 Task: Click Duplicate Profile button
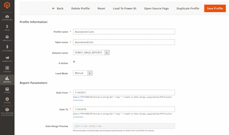pyautogui.click(x=188, y=8)
